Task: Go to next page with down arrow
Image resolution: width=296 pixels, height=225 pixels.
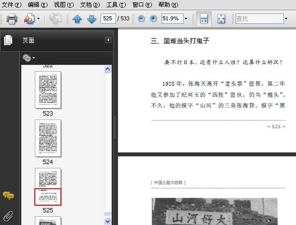Action: pos(91,19)
